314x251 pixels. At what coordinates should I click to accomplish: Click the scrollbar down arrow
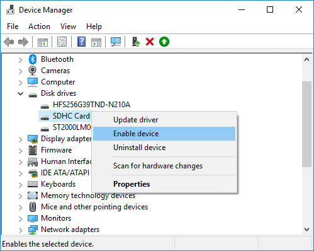(306, 230)
